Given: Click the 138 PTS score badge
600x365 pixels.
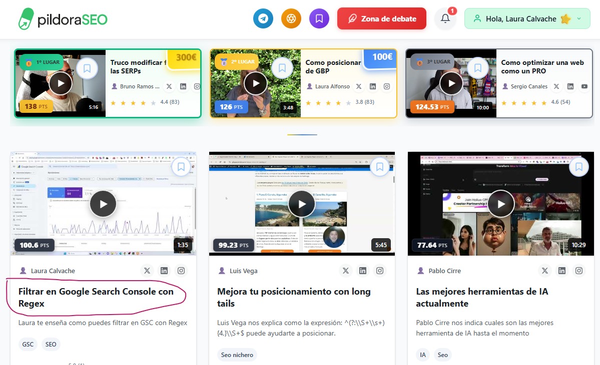Looking at the screenshot, I should [36, 106].
